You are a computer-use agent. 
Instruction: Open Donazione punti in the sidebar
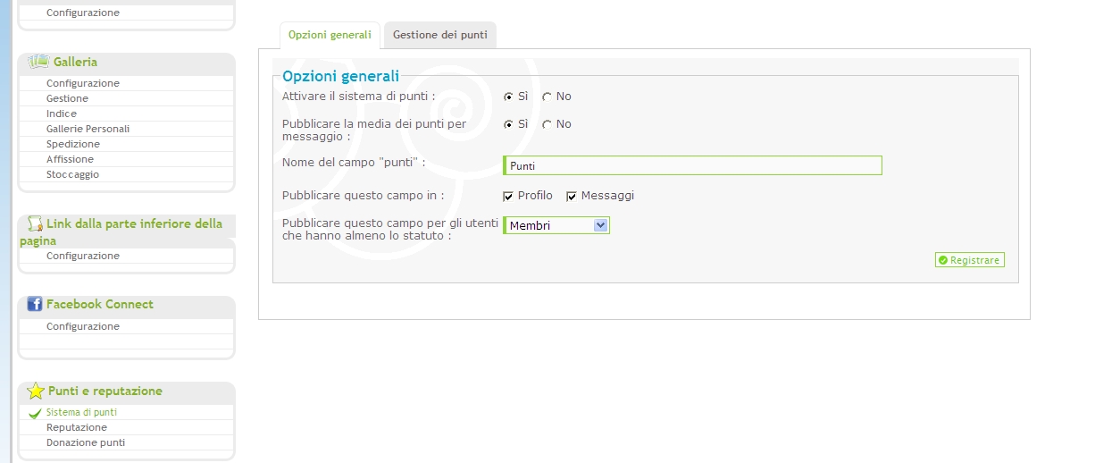coord(86,442)
